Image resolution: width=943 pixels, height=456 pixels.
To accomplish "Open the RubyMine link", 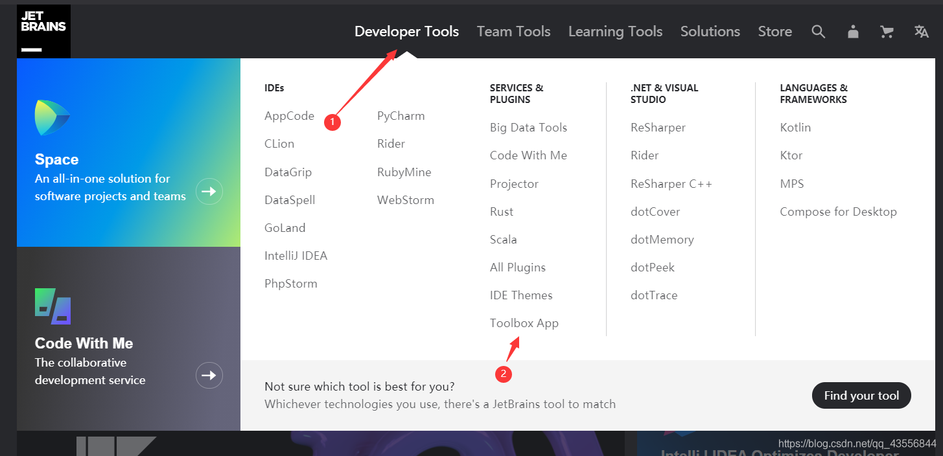I will click(404, 172).
